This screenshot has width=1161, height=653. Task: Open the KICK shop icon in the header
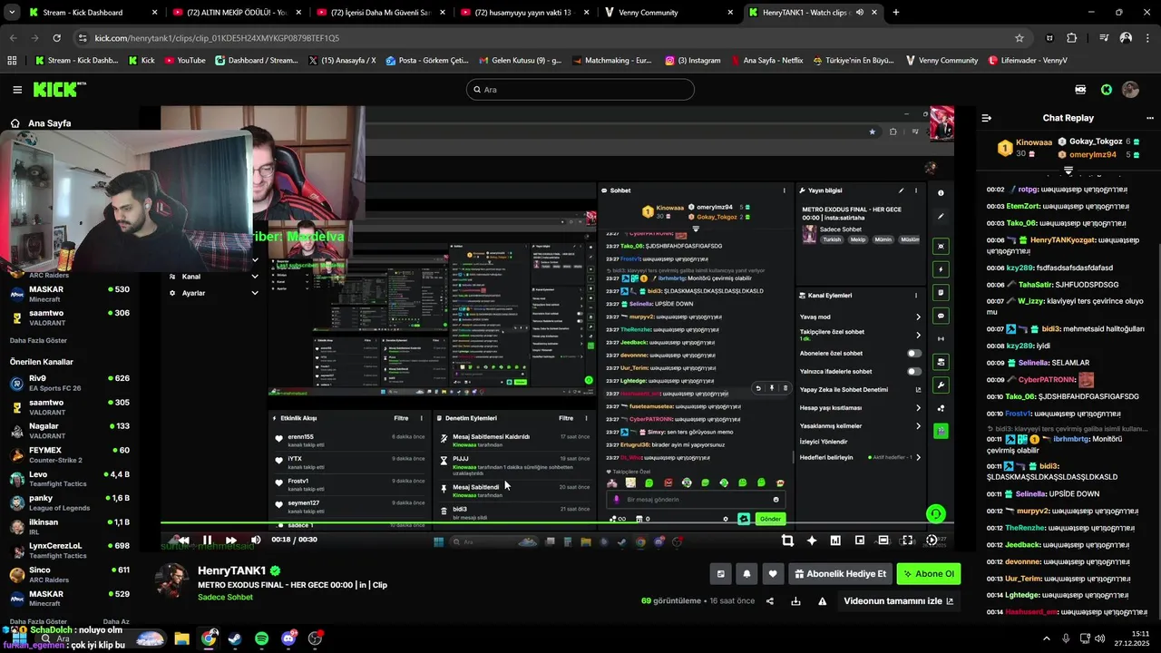click(1080, 89)
